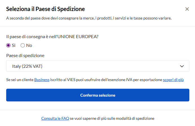Click the 'No' option label text
The width and height of the screenshot is (195, 126).
[x=29, y=45]
